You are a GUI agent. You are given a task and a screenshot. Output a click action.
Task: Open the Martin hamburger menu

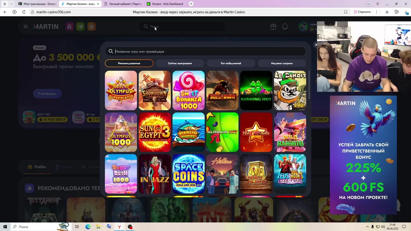26,27
